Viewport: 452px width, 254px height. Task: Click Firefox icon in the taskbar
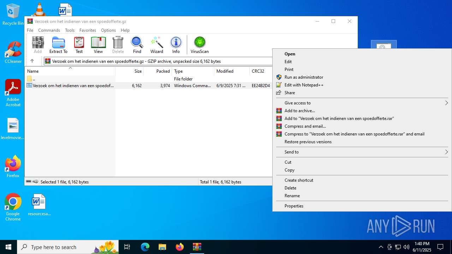[x=180, y=247]
